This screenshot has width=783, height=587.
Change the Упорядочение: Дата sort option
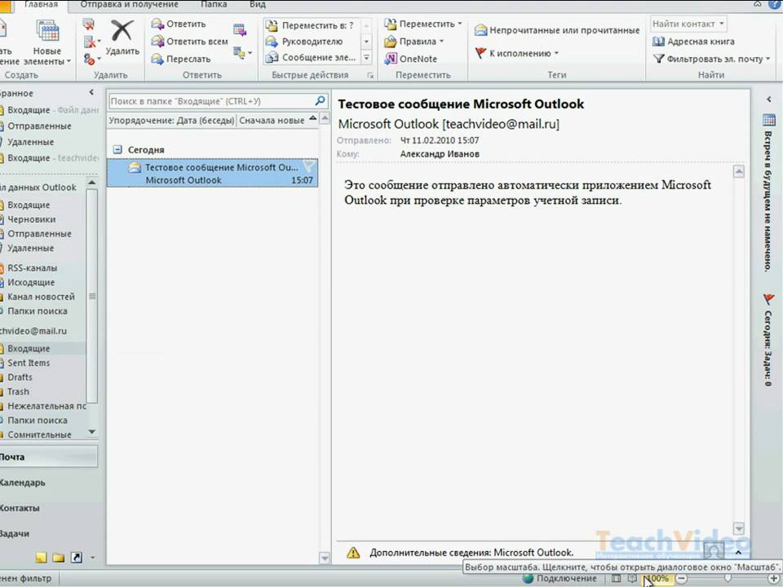point(171,121)
